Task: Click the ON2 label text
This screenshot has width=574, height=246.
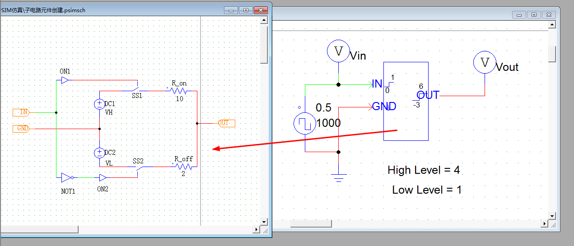Action: (x=103, y=189)
